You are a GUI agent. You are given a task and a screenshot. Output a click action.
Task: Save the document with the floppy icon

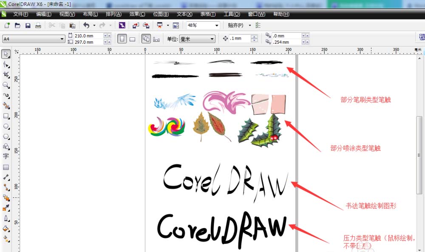28,25
